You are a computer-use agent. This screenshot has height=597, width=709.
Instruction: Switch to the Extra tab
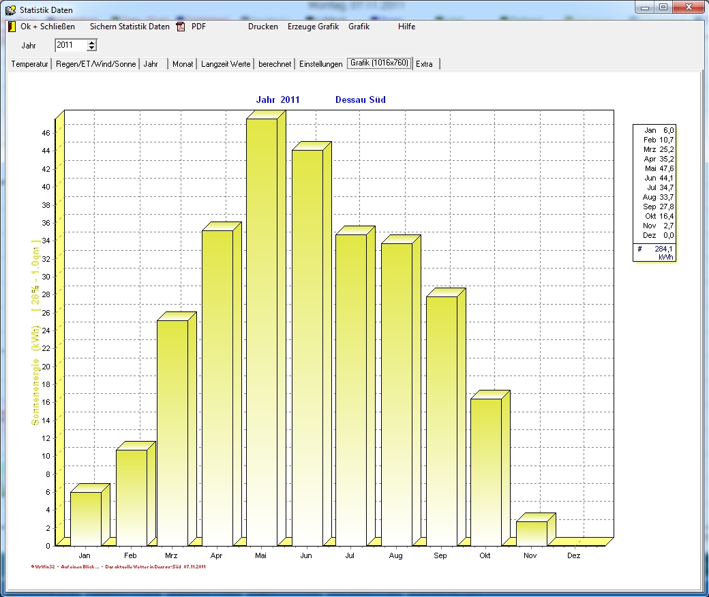click(x=425, y=64)
